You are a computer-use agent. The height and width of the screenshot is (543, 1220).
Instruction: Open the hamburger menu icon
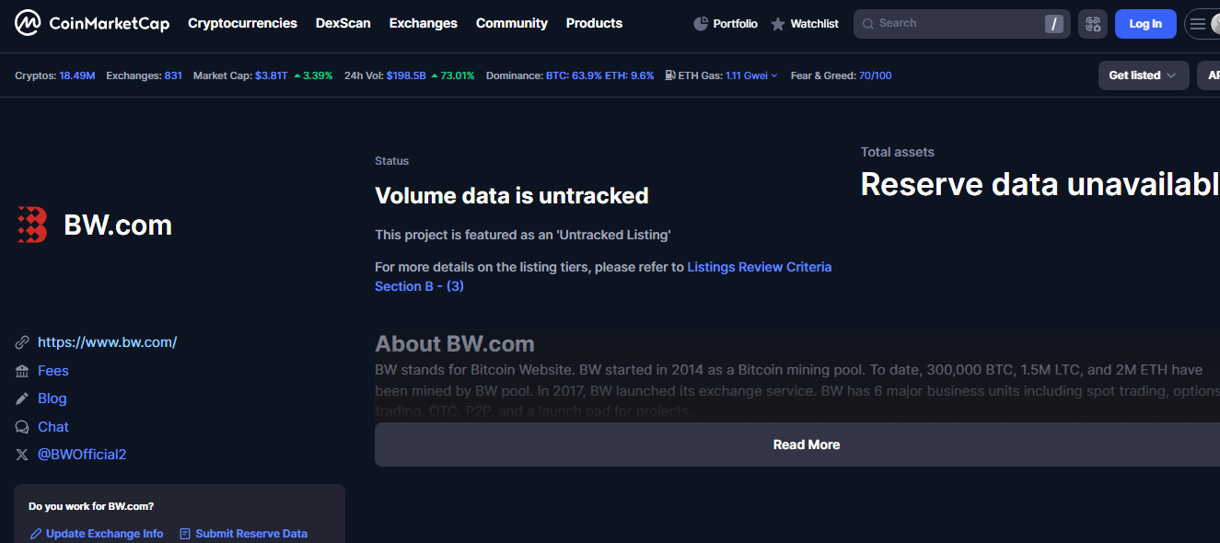click(1197, 24)
